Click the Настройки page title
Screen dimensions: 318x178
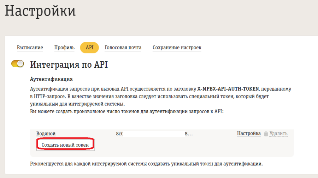[40, 11]
